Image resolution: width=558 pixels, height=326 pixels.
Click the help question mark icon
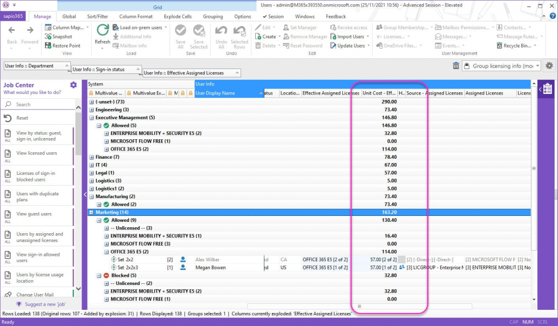tap(553, 16)
